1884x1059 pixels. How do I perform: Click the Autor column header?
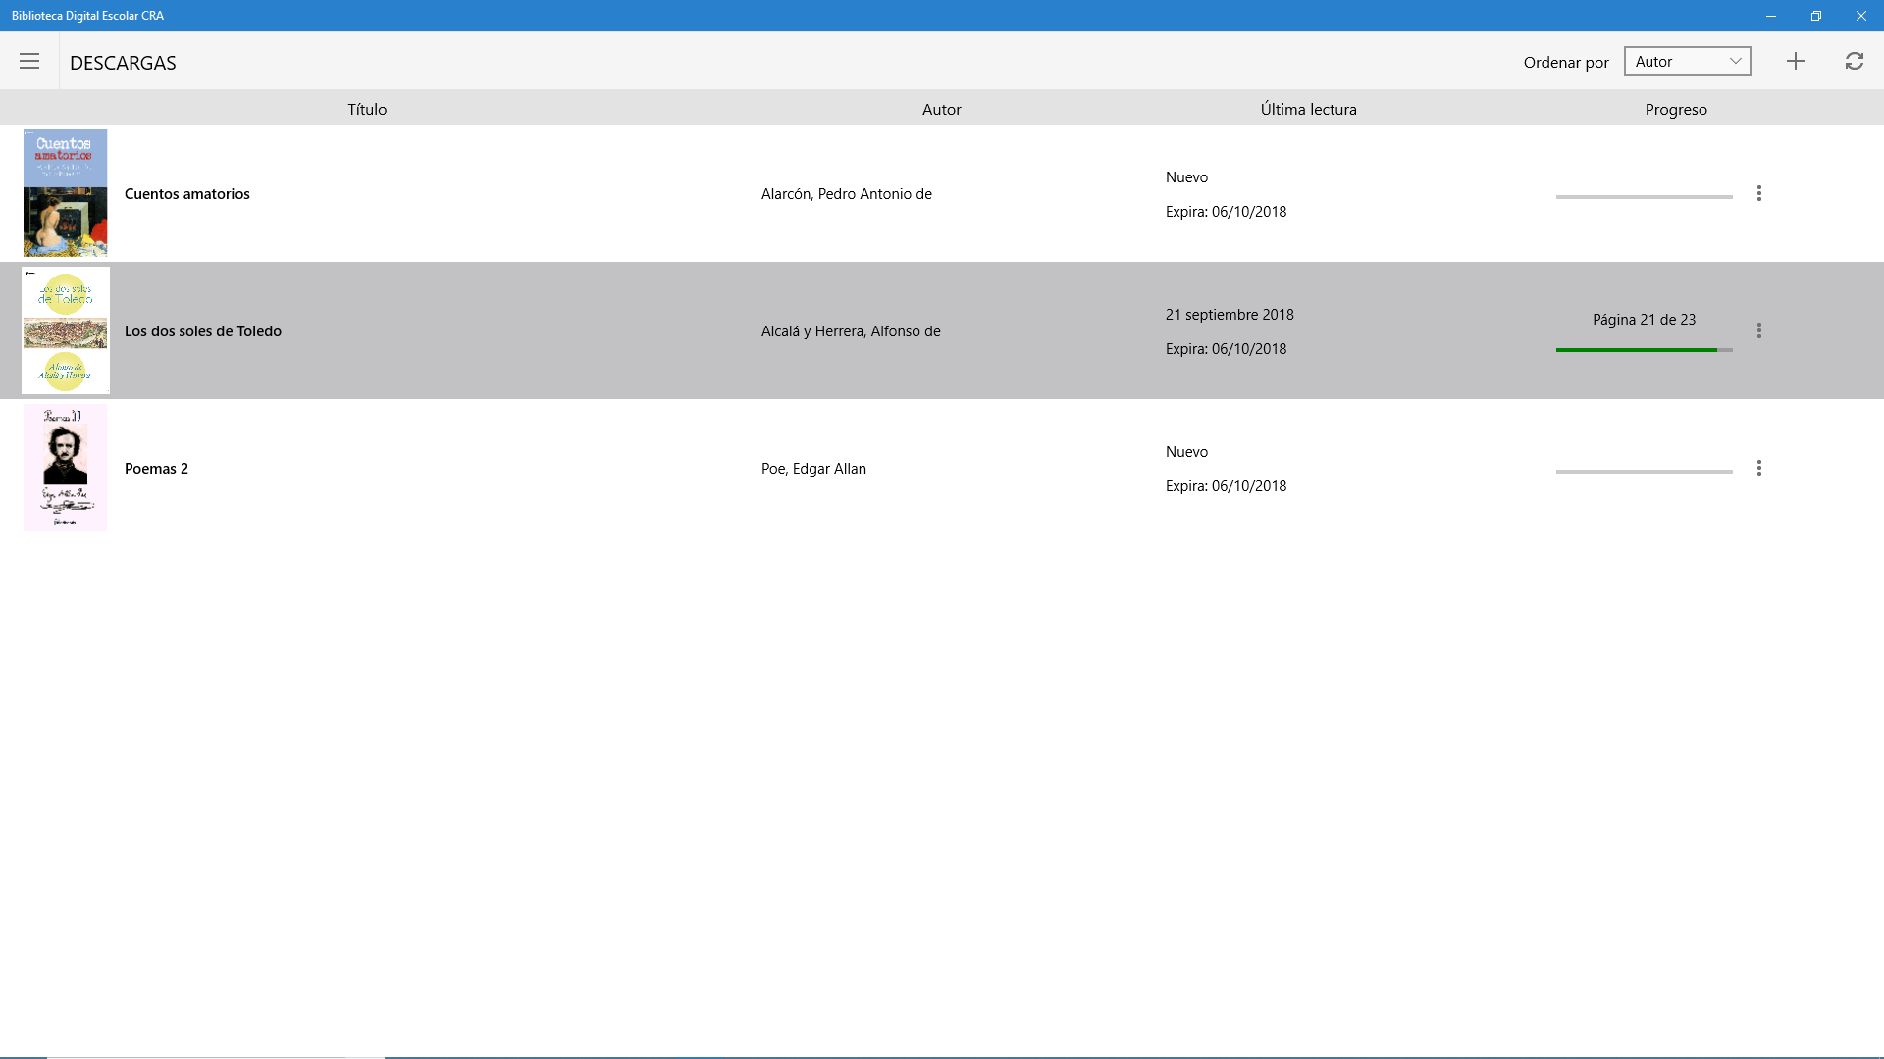pos(941,109)
